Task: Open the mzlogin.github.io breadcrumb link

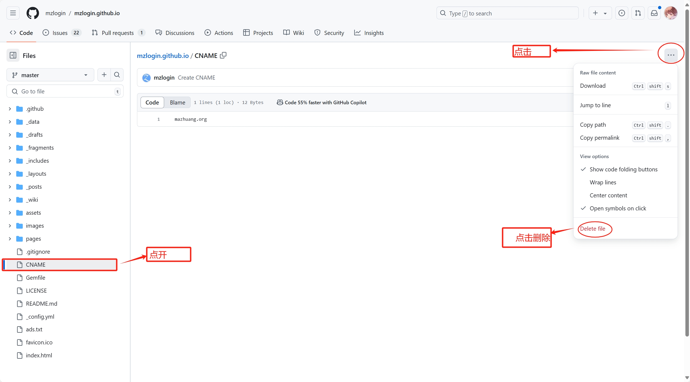Action: (x=163, y=55)
